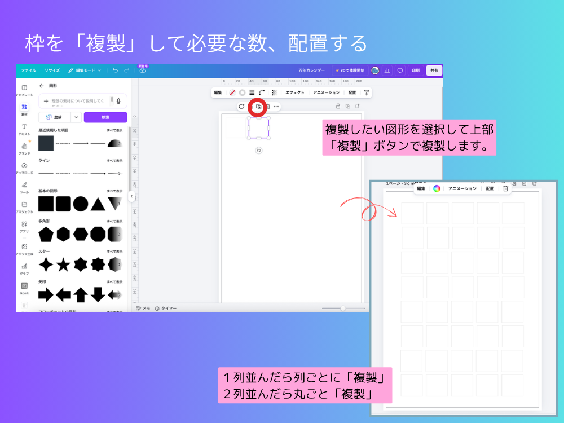Viewport: 564px width, 423px height.
Task: Open the analytics bar chart icon
Action: pyautogui.click(x=387, y=70)
